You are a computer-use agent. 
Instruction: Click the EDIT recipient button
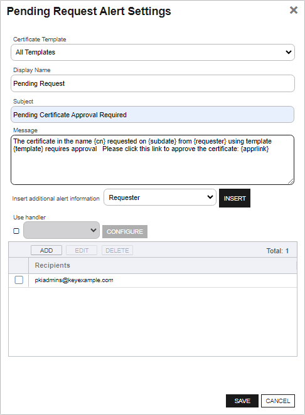pyautogui.click(x=82, y=250)
